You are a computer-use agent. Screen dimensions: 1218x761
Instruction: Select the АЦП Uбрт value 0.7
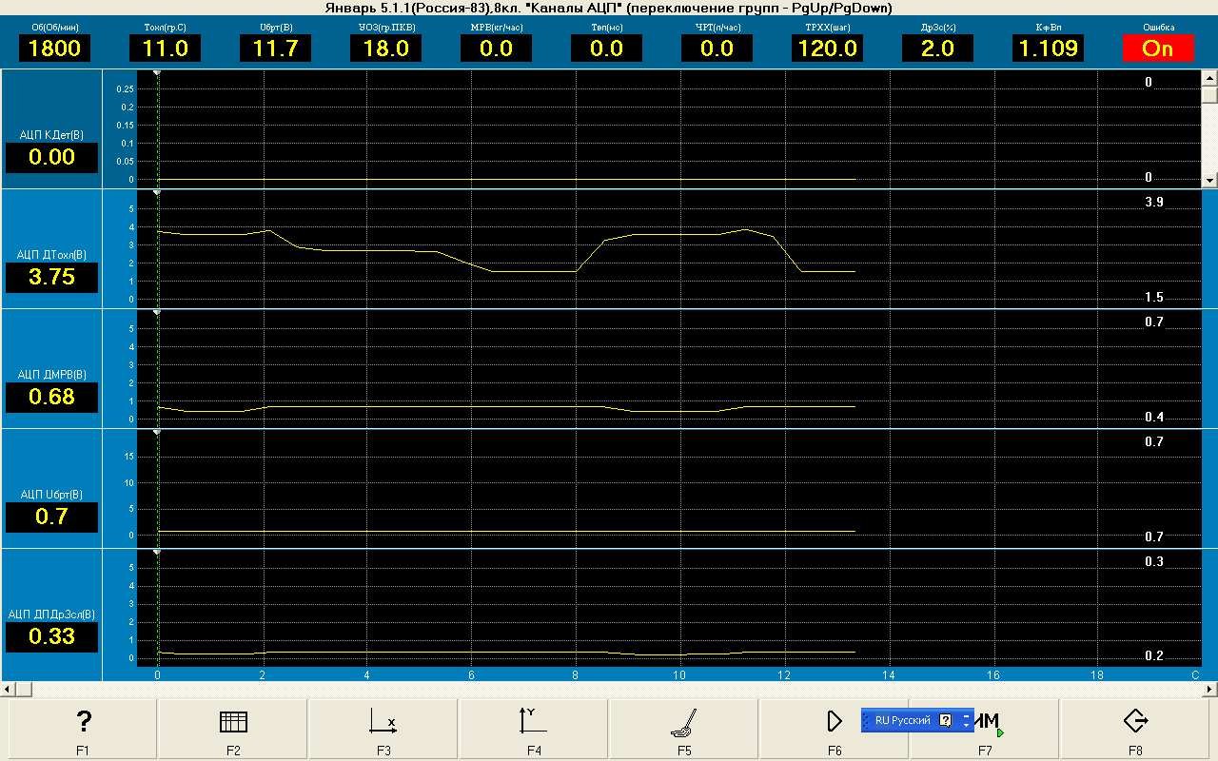(x=52, y=517)
